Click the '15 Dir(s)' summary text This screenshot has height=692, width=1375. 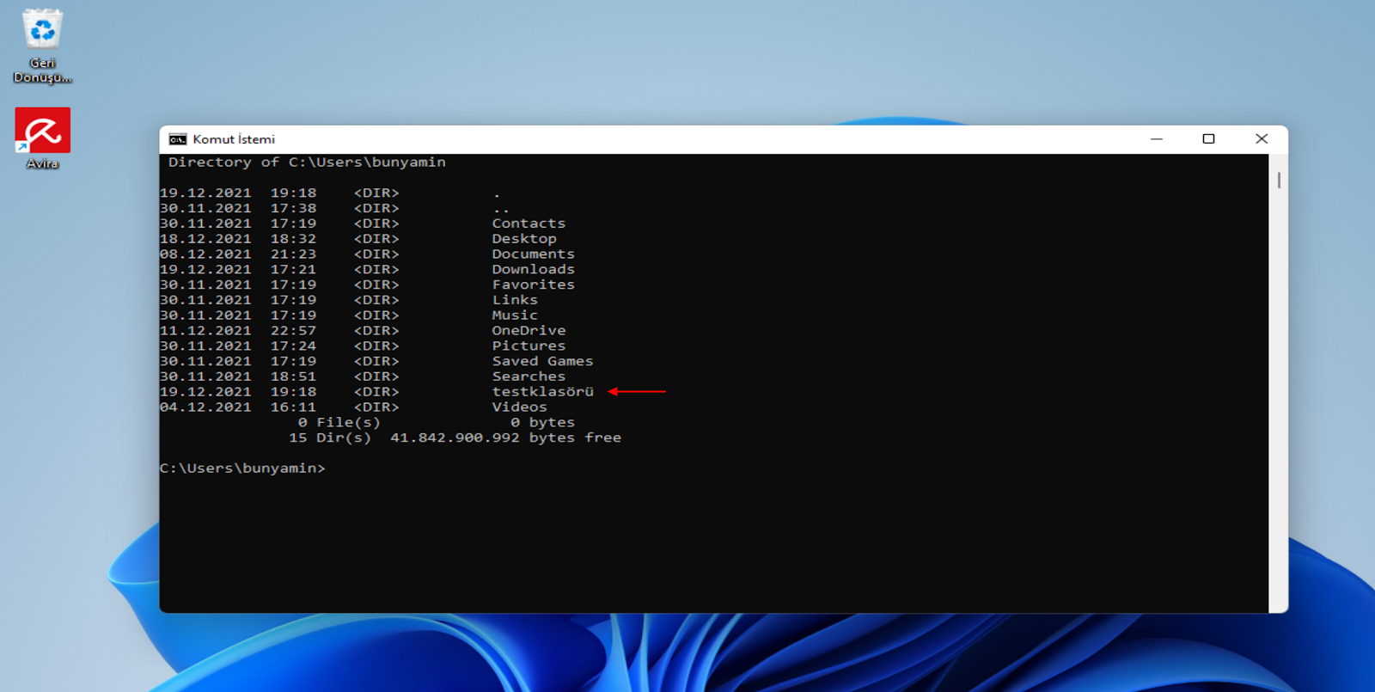pyautogui.click(x=330, y=438)
